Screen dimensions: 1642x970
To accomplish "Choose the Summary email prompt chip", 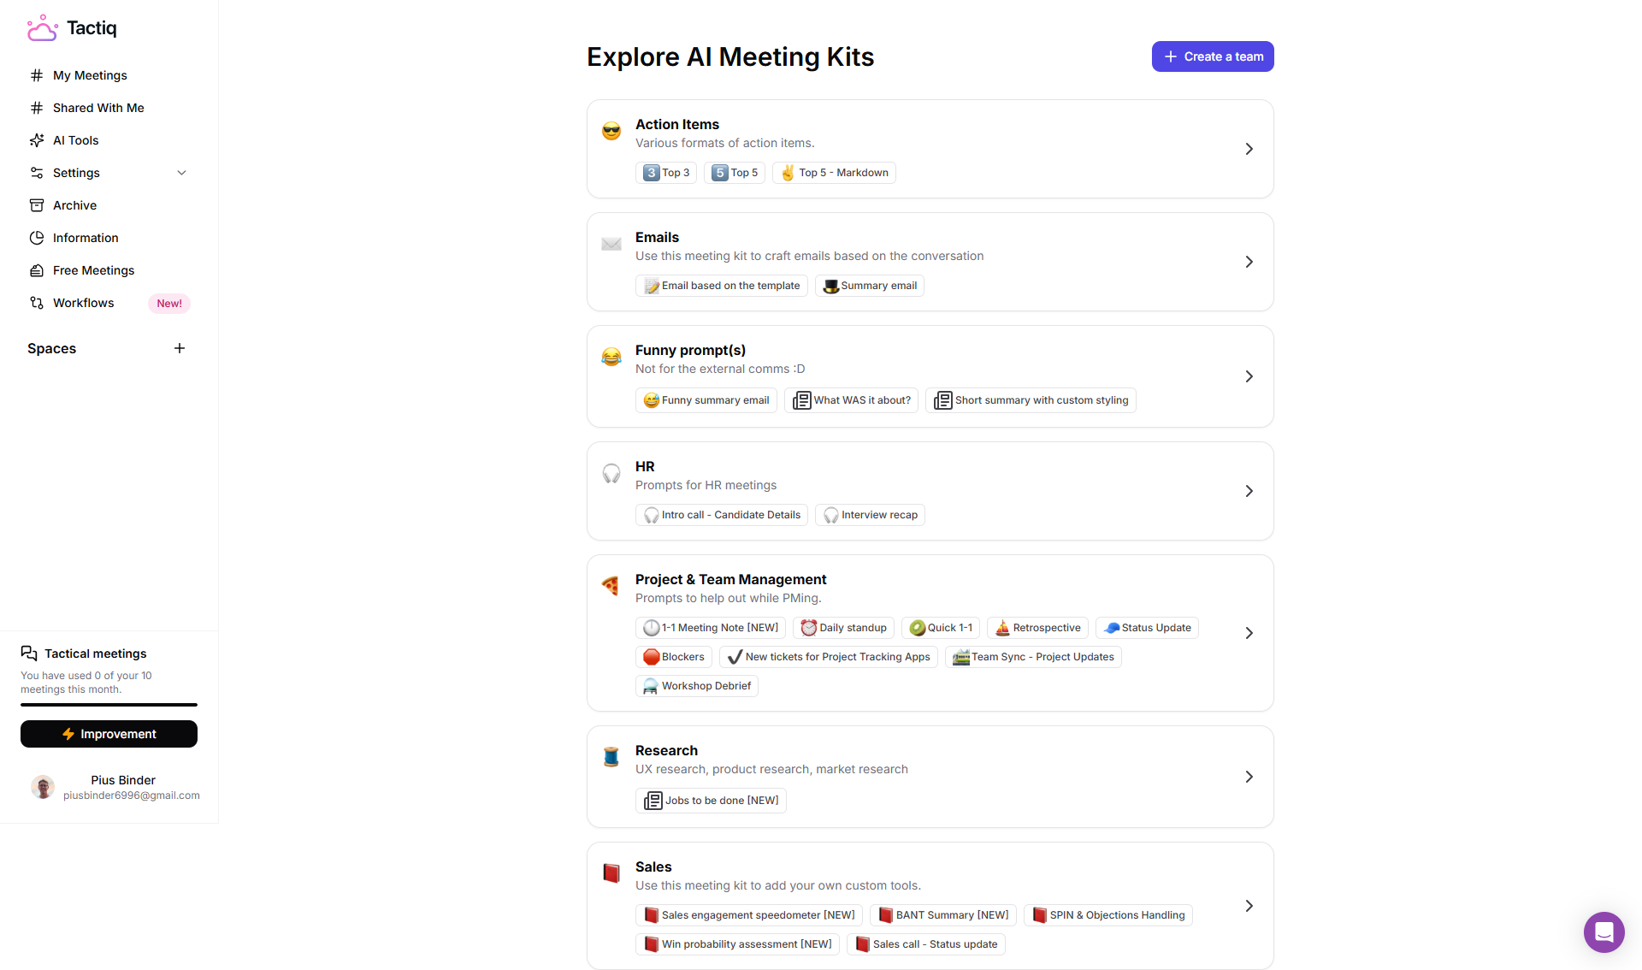I will click(869, 286).
